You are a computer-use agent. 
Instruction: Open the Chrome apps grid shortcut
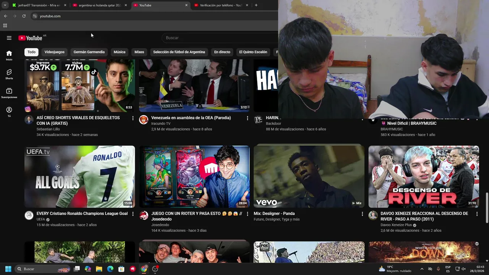(5, 26)
